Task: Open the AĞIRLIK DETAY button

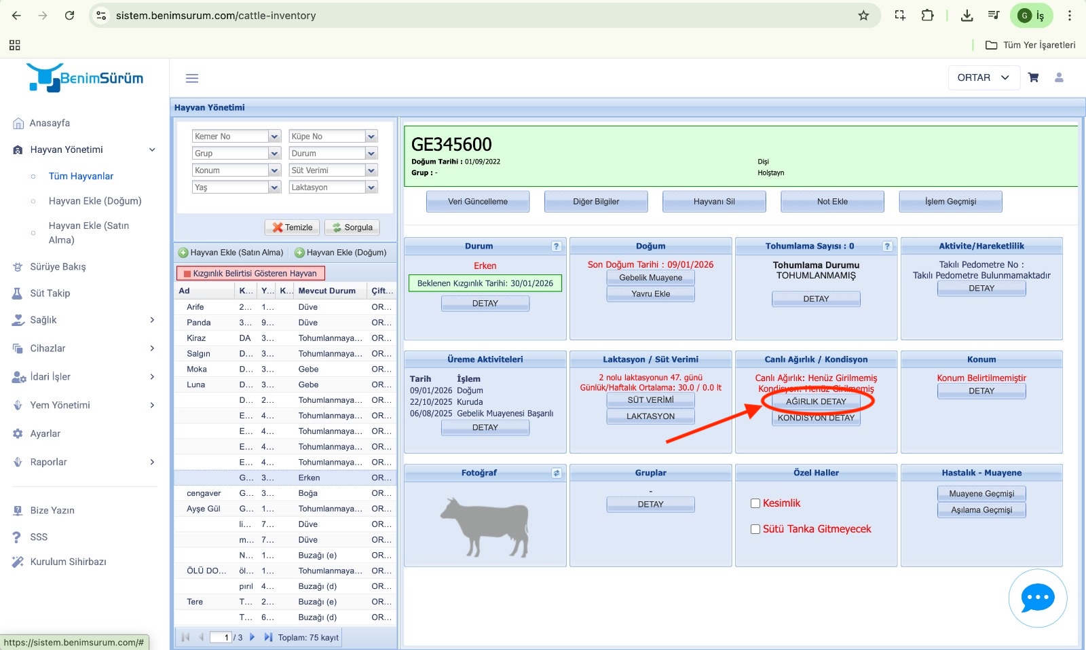Action: 816,401
